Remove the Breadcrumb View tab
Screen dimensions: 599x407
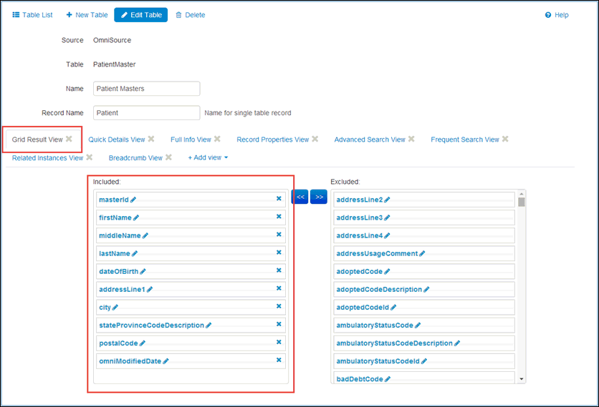coord(169,157)
